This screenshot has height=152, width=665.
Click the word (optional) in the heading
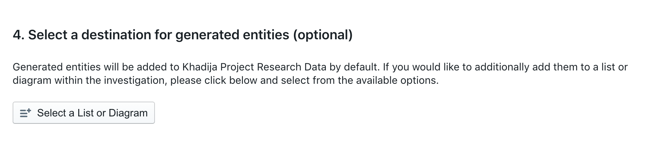click(323, 35)
